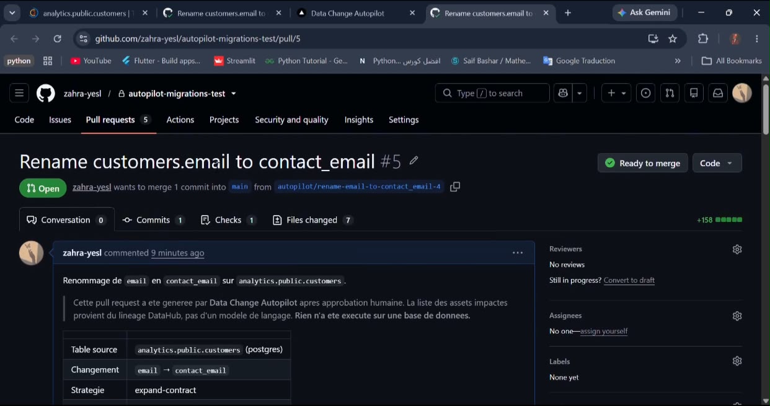Viewport: 770px width, 406px height.
Task: Click the zahra-yesl commenter name link
Action: point(82,253)
